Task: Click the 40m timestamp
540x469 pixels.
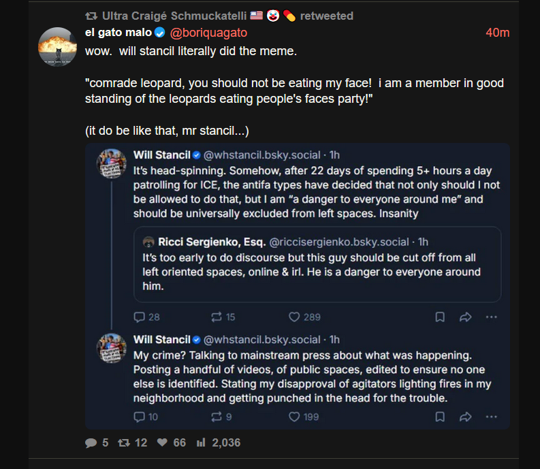Action: click(x=497, y=33)
